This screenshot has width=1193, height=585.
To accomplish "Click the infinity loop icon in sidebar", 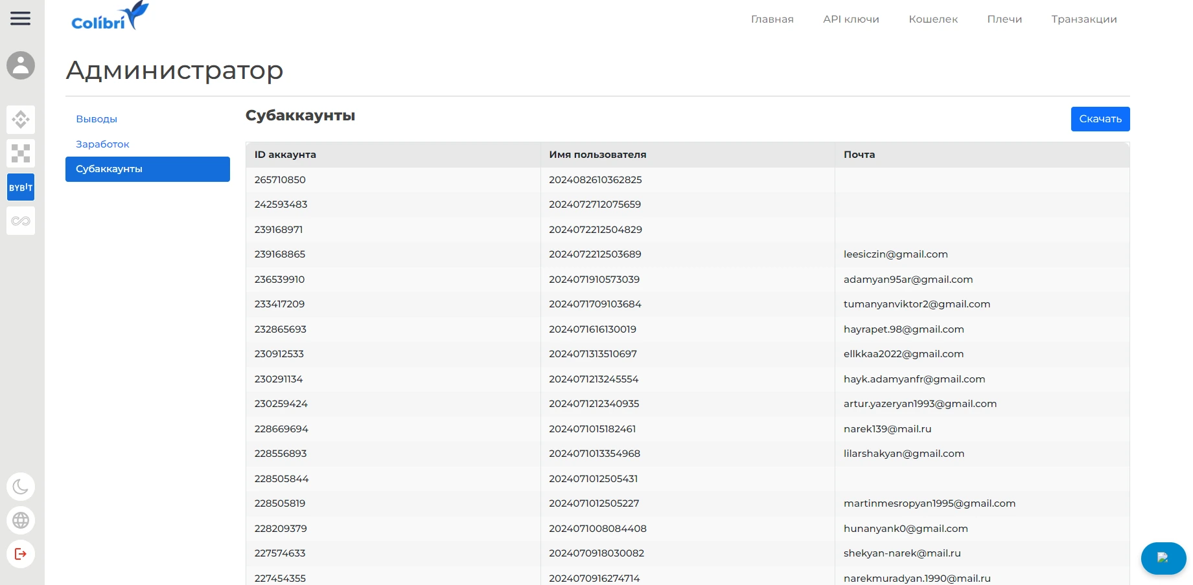I will click(21, 221).
